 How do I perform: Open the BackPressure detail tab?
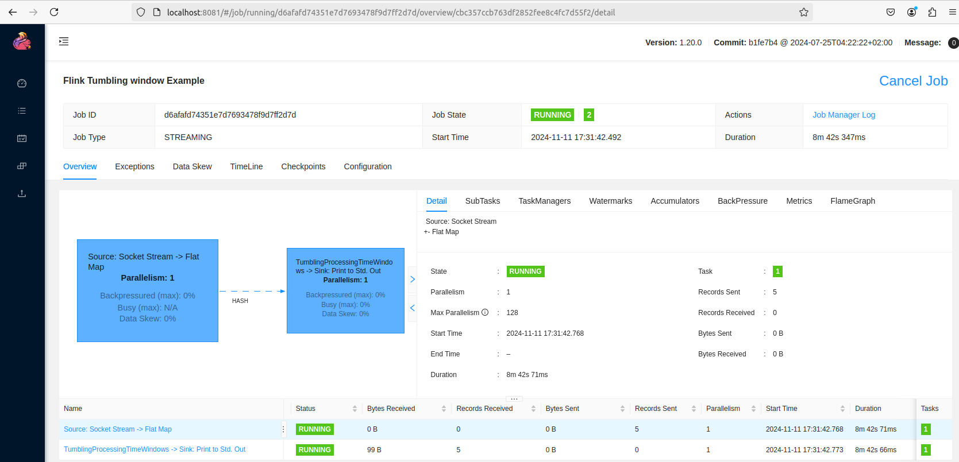743,201
